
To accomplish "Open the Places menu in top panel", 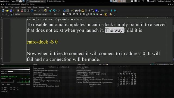I will coord(13,1).
